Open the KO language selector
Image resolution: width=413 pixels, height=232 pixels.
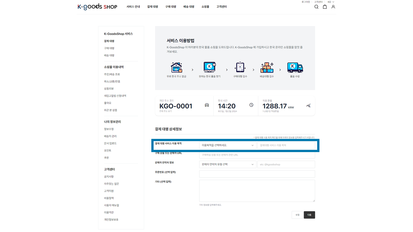point(331,2)
